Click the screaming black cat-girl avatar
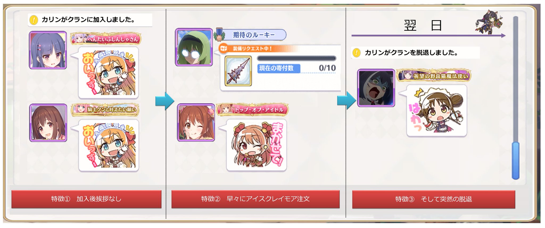545x228 pixels. [376, 88]
